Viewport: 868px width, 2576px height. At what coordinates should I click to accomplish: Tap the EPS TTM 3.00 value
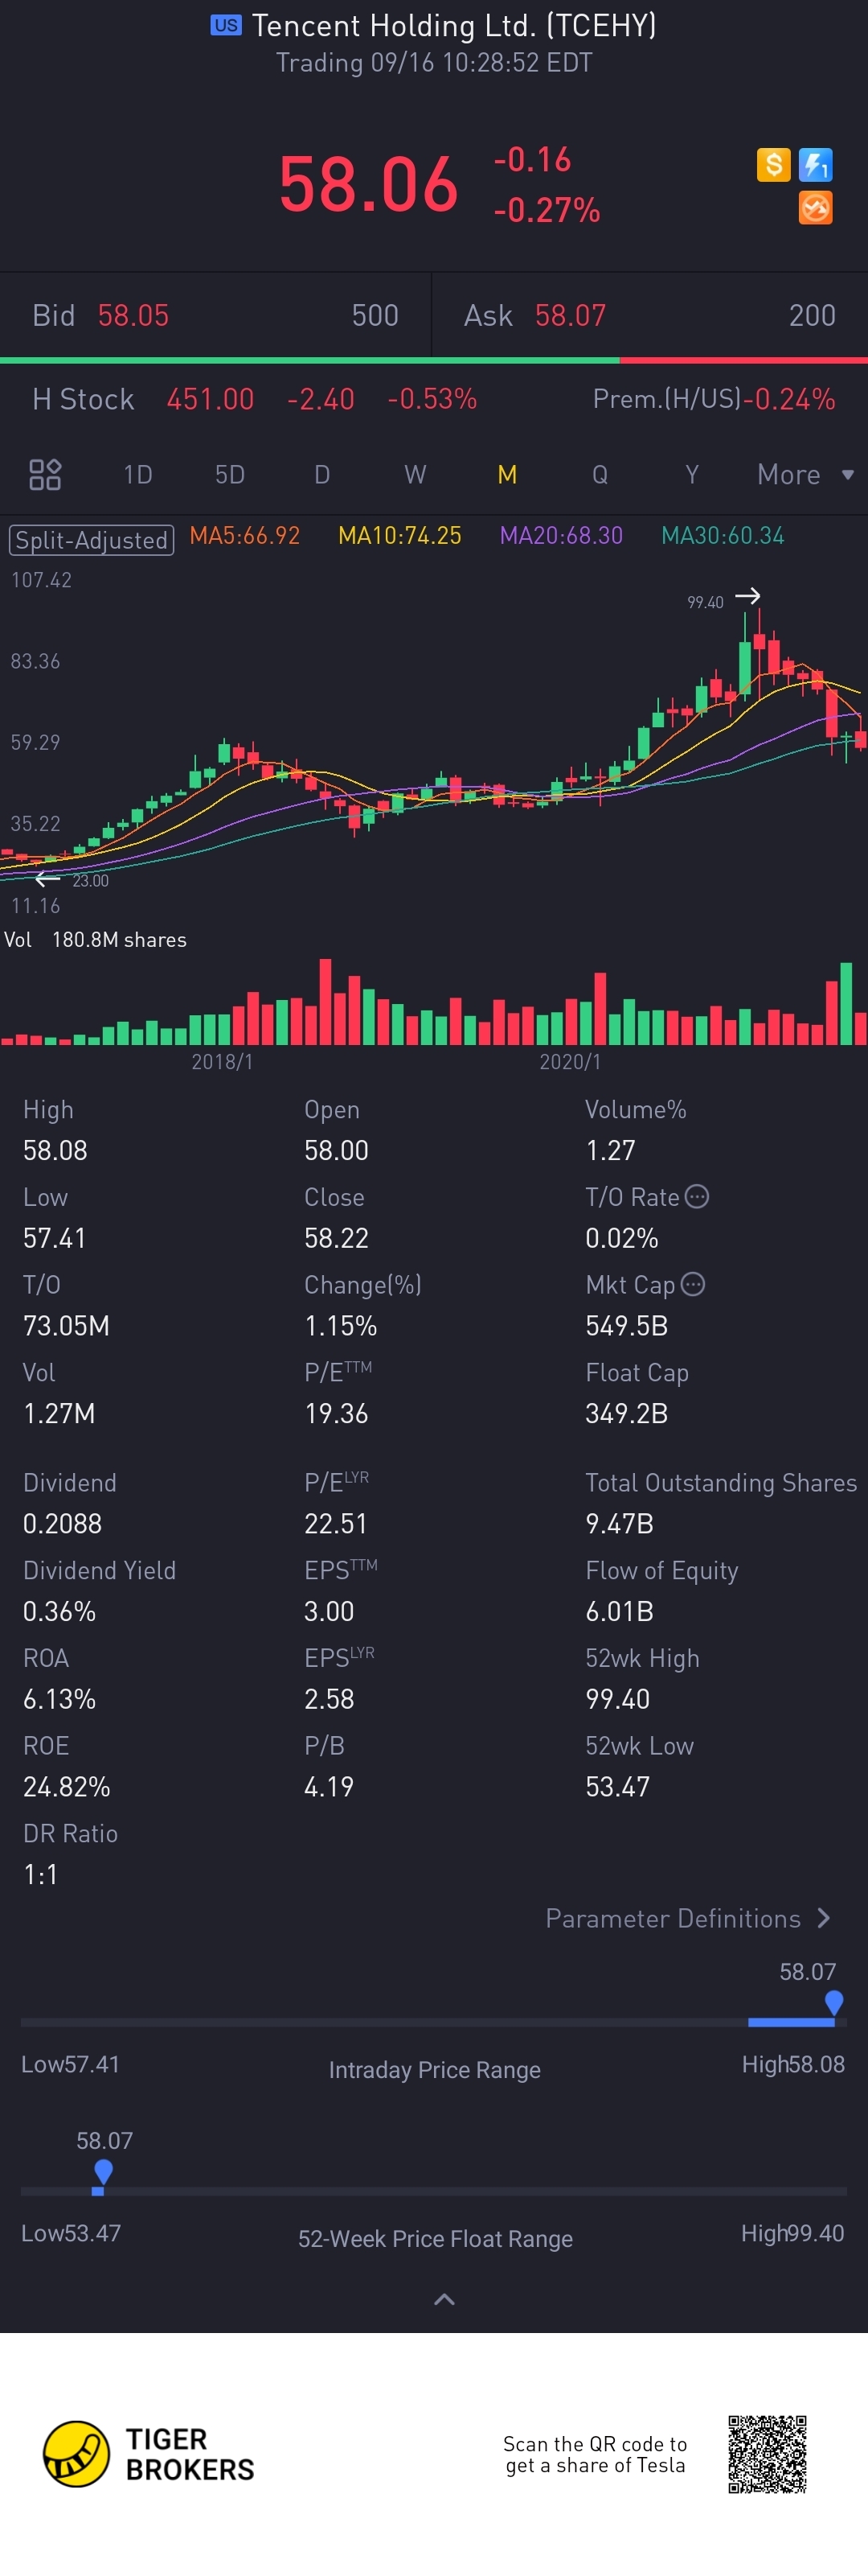(x=329, y=1611)
